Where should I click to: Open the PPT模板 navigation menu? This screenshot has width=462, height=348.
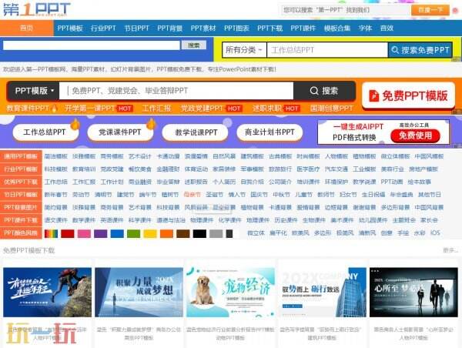click(70, 28)
